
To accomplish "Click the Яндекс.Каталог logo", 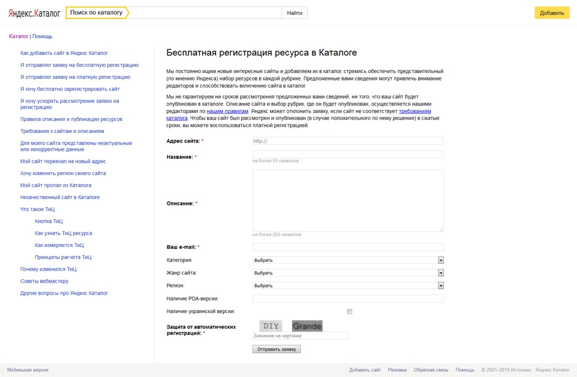I will 34,13.
